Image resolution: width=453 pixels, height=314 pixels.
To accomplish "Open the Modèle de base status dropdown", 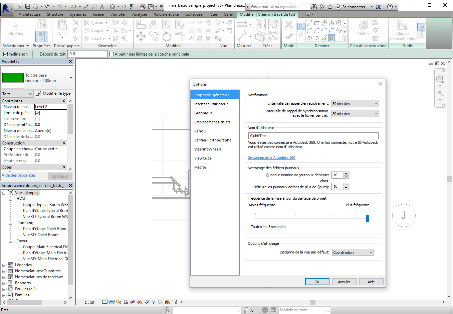I will pyautogui.click(x=304, y=310).
